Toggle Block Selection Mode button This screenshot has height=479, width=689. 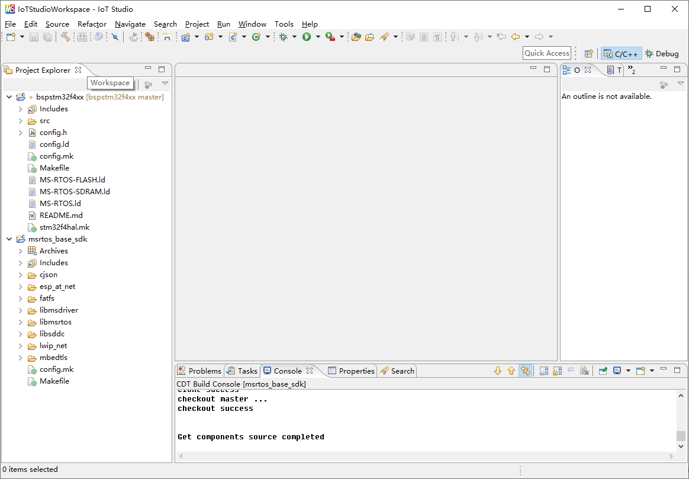tap(424, 37)
